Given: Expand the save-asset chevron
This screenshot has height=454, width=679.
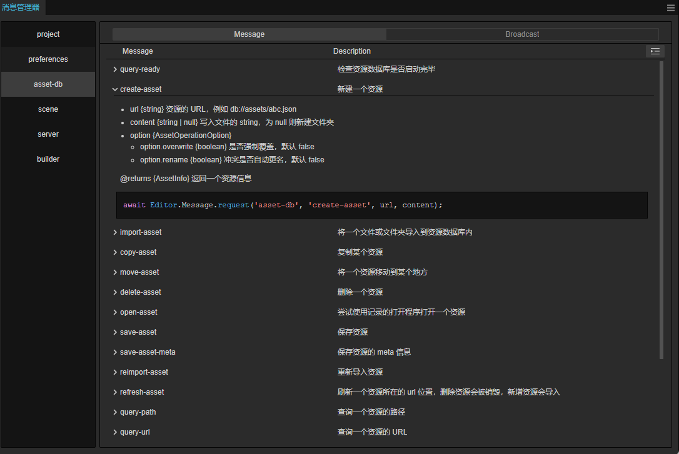Looking at the screenshot, I should [115, 332].
